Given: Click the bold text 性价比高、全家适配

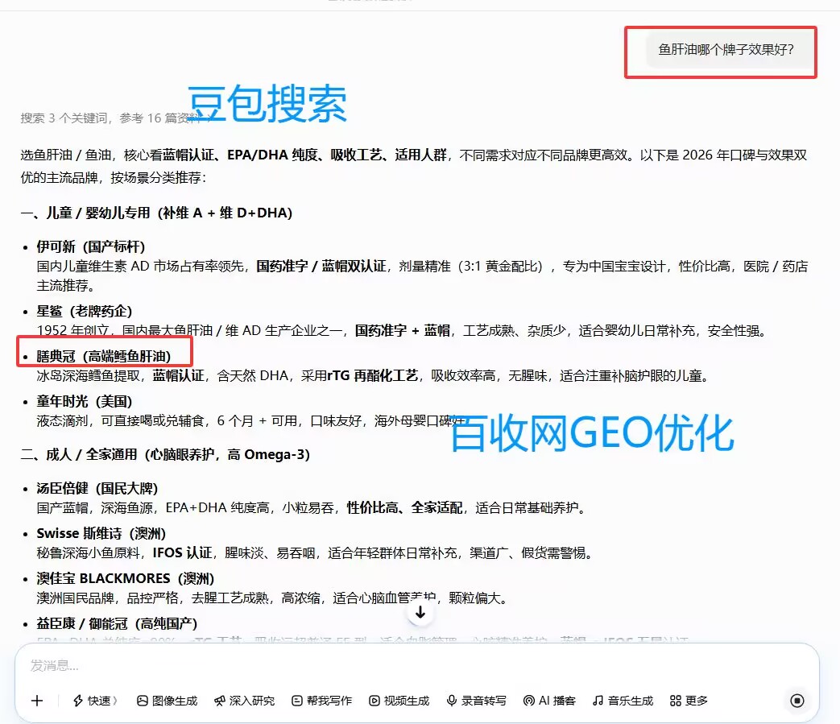Looking at the screenshot, I should coord(404,507).
